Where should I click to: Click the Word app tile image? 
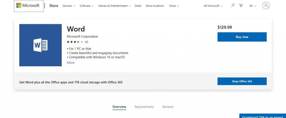[x=40, y=45]
